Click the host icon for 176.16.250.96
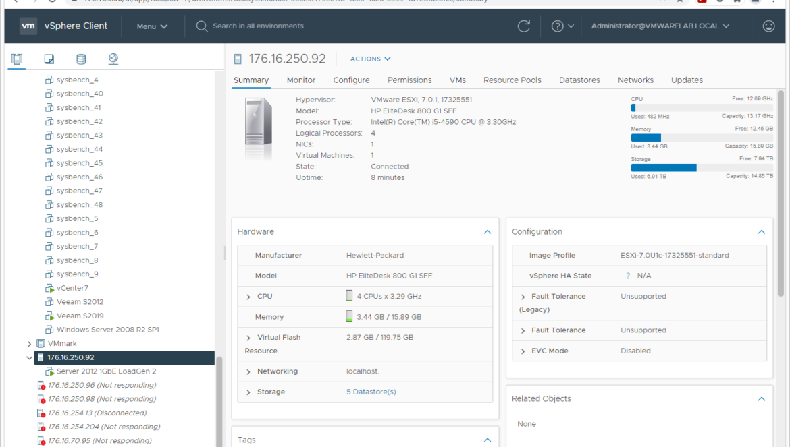 click(x=41, y=385)
